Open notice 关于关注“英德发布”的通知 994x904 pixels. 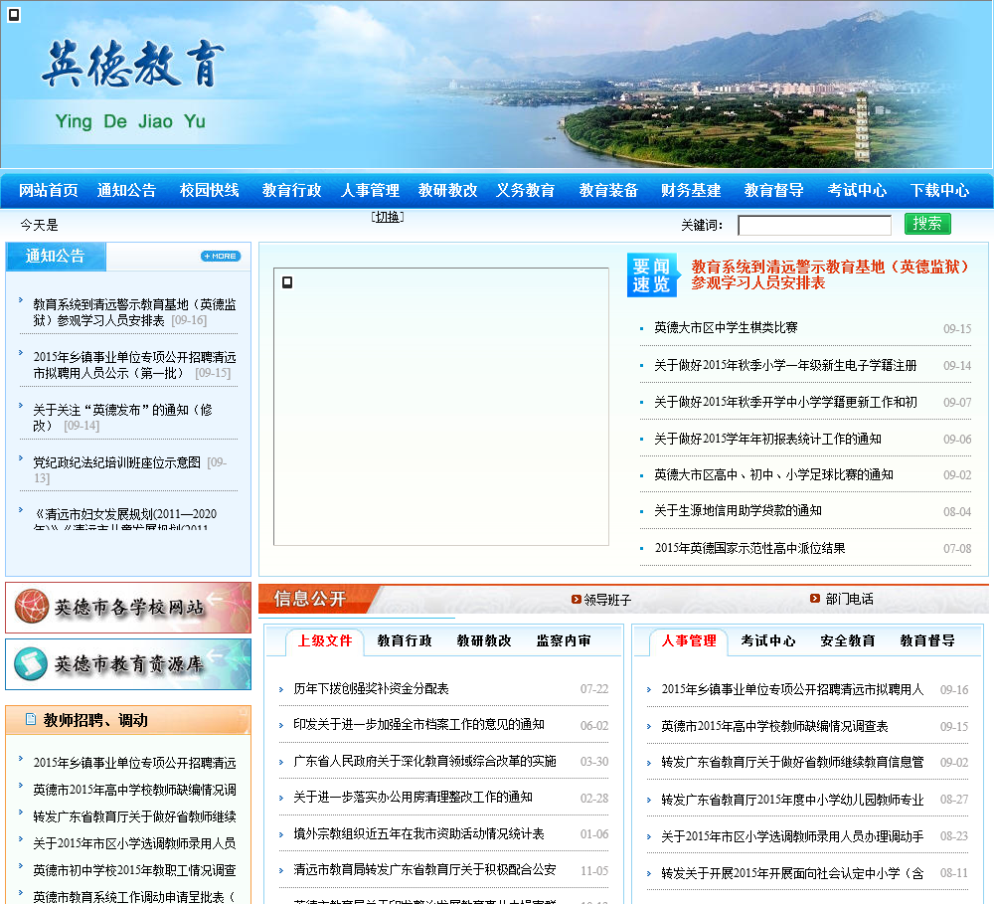[x=123, y=418]
